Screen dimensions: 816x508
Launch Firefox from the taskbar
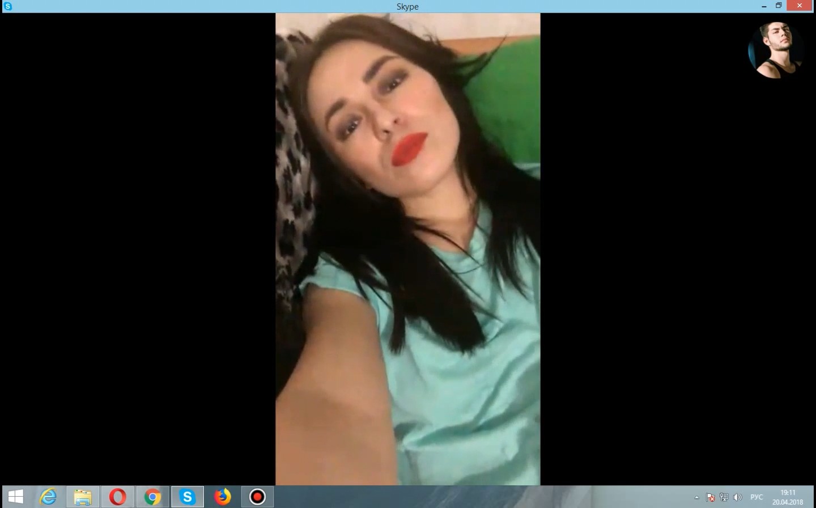[223, 497]
